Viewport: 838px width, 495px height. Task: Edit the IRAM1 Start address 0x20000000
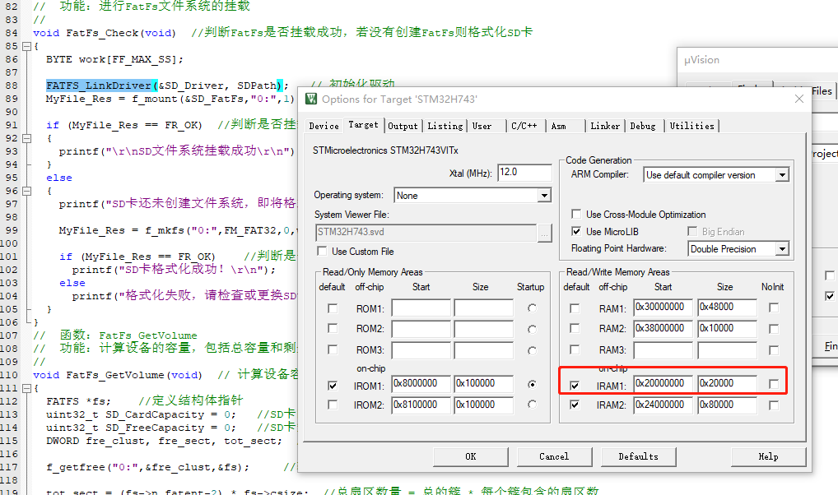[663, 383]
